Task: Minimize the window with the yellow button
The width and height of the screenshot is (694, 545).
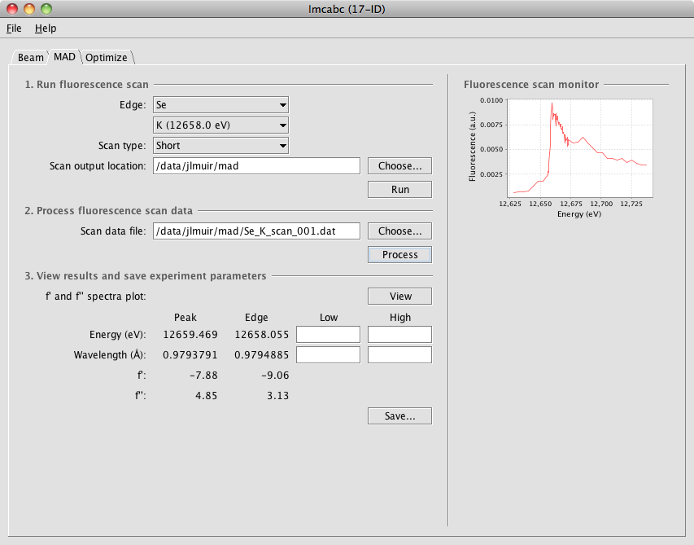Action: click(29, 9)
